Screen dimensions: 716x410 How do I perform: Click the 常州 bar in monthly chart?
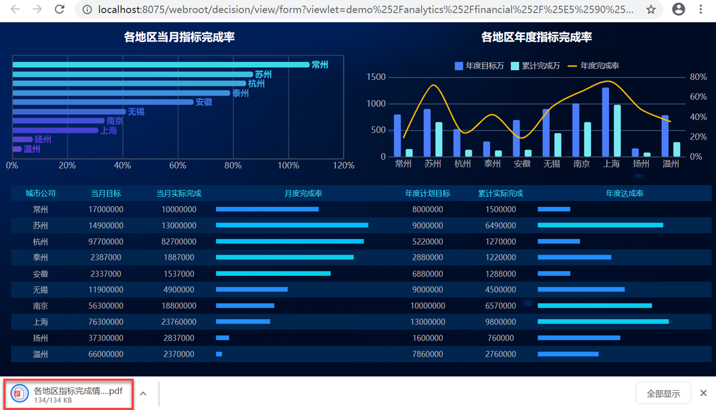tap(161, 65)
